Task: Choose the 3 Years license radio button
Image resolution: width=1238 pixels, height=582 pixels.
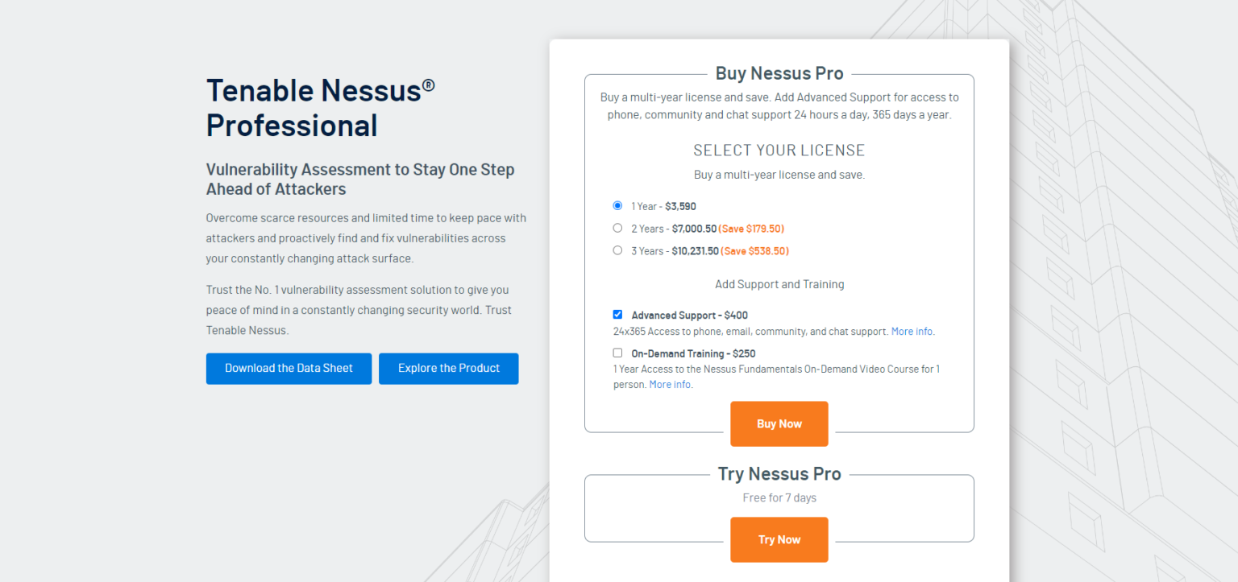Action: (x=617, y=250)
